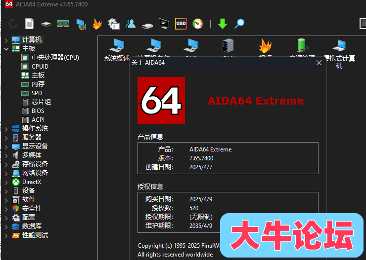Open the Report toolbar icon
This screenshot has height=260, width=366.
coord(29,24)
